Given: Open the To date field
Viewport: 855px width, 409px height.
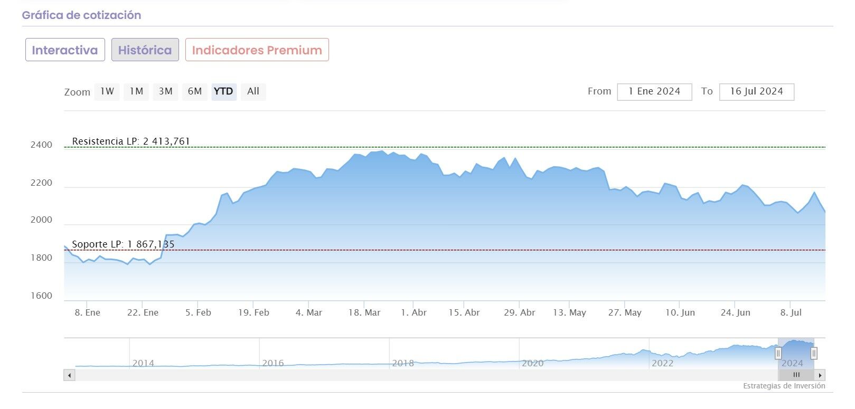Looking at the screenshot, I should pos(756,91).
